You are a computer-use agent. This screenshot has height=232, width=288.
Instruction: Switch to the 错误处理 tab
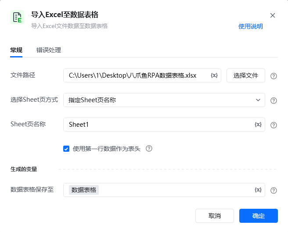(x=49, y=50)
